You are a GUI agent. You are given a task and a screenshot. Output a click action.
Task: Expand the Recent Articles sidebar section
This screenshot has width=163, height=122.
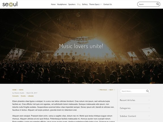click(x=135, y=100)
